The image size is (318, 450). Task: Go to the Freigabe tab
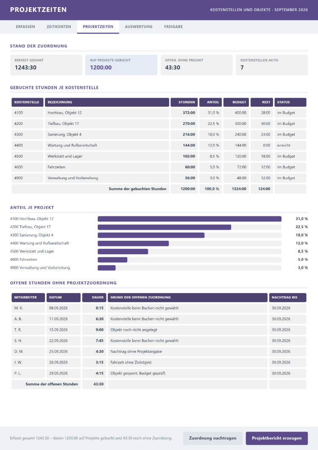tap(173, 27)
